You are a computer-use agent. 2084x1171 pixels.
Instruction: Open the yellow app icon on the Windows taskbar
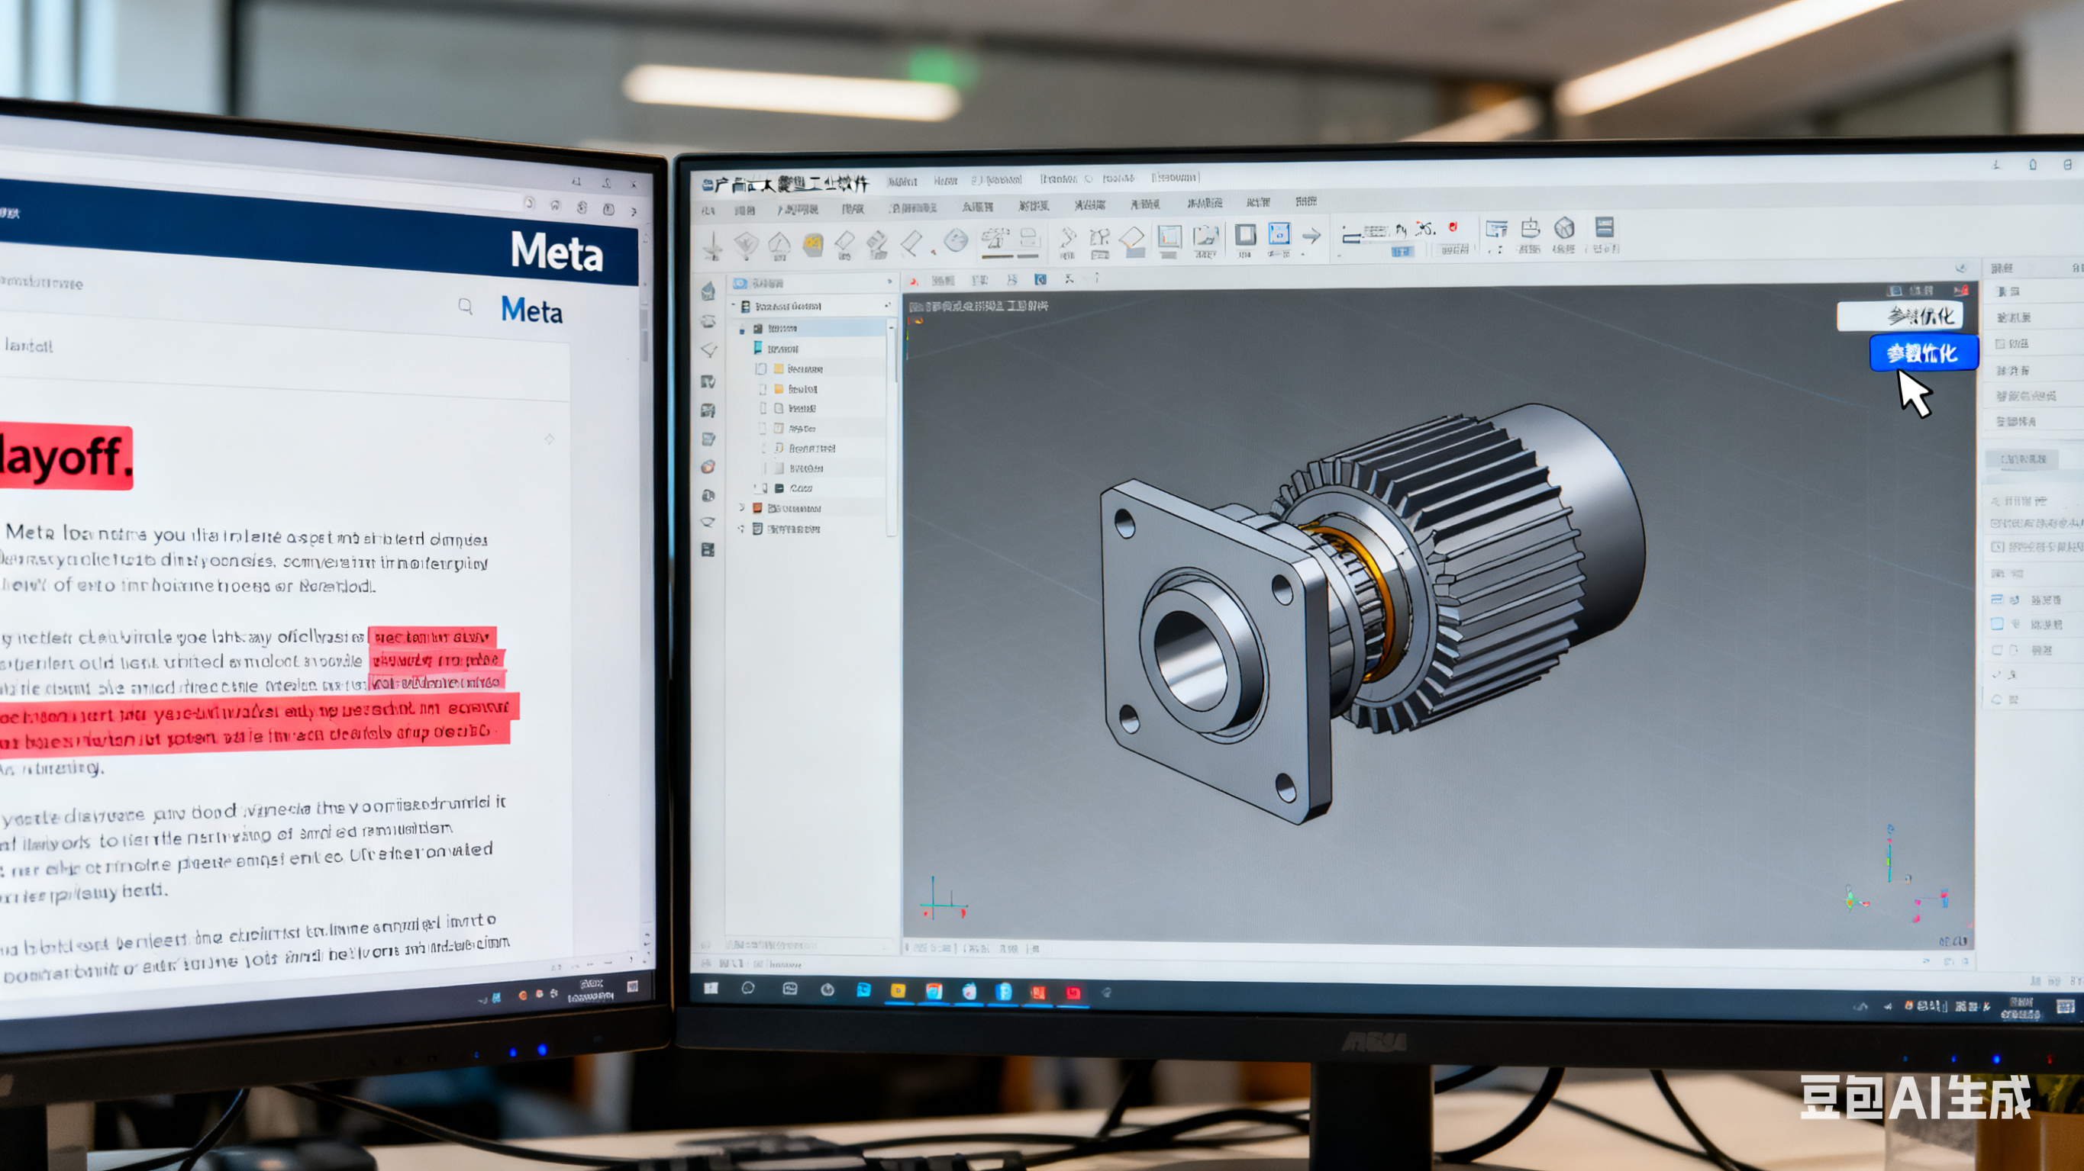[x=898, y=991]
